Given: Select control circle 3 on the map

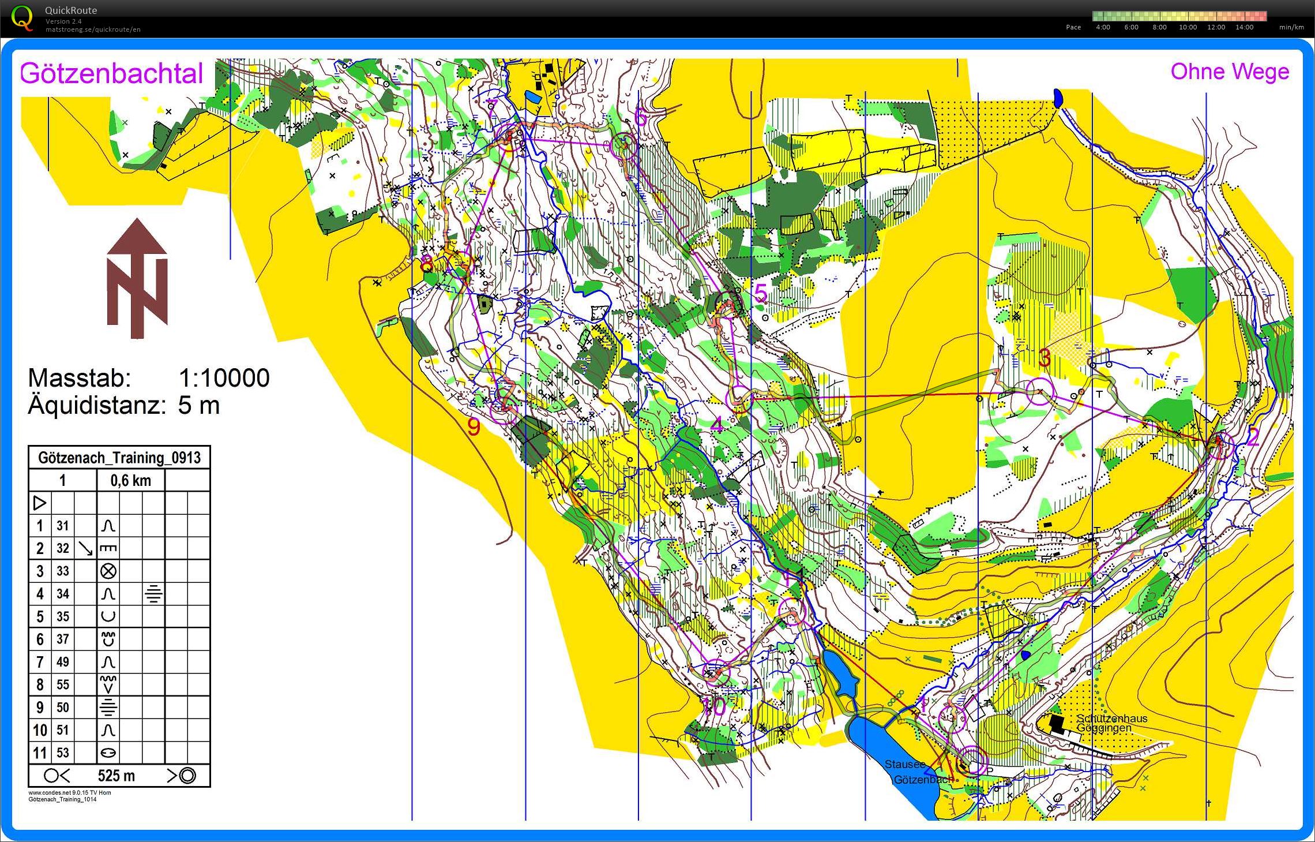Looking at the screenshot, I should 1040,392.
